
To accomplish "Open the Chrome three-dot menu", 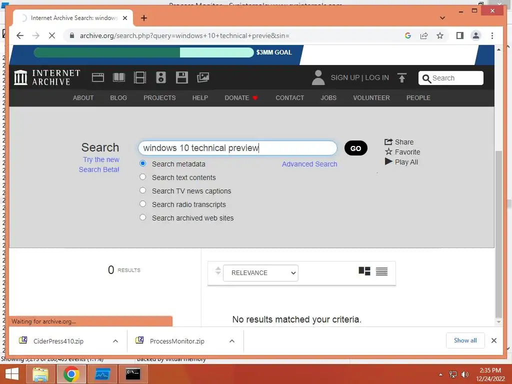I will pyautogui.click(x=492, y=35).
